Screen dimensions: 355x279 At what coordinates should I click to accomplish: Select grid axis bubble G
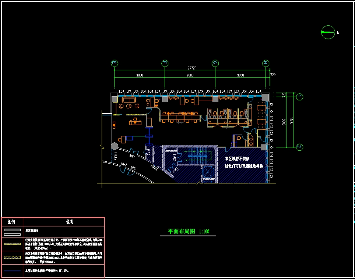(x=215, y=64)
